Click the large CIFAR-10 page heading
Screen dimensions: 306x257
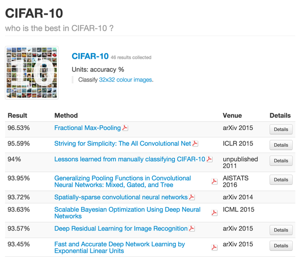coord(34,13)
